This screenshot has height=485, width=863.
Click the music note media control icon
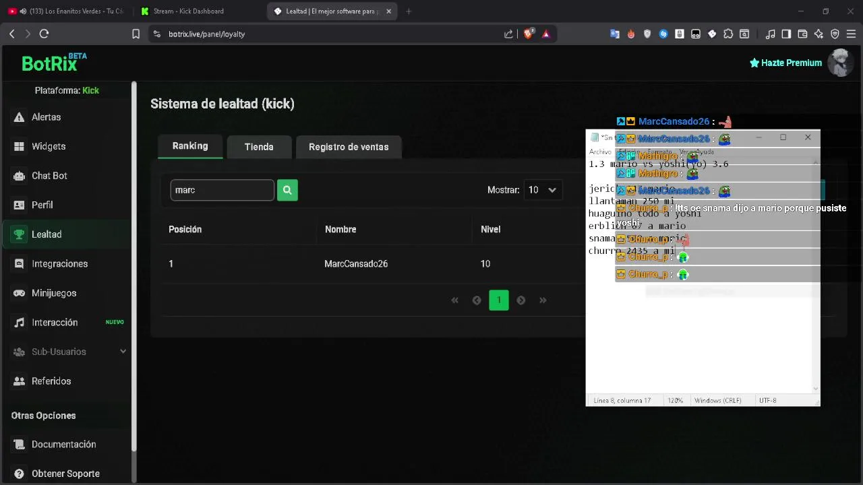770,34
